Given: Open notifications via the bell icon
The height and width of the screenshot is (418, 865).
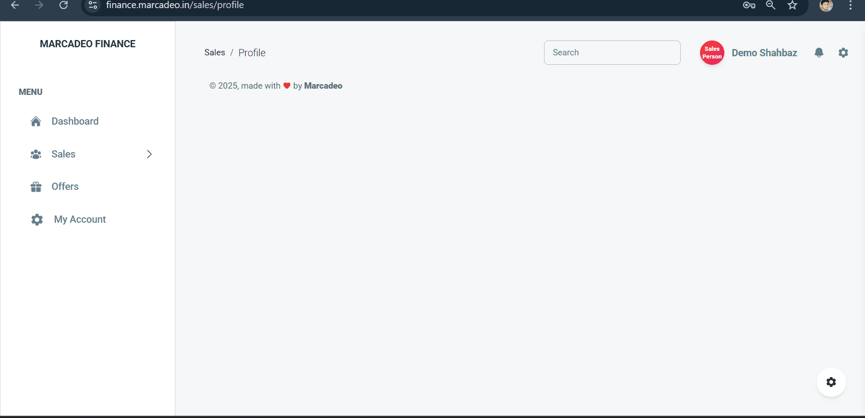Looking at the screenshot, I should tap(819, 53).
